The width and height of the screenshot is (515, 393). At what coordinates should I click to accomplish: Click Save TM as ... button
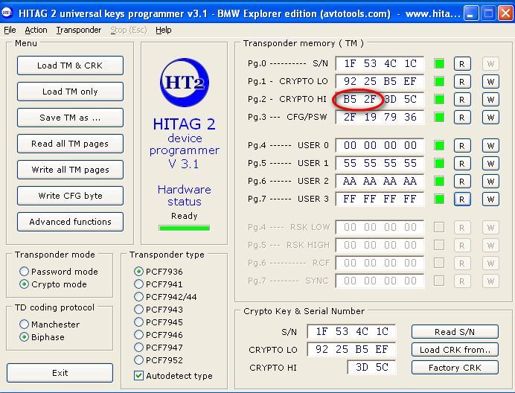[70, 118]
